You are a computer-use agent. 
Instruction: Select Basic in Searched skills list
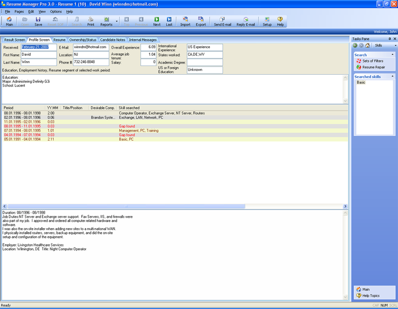(x=361, y=83)
